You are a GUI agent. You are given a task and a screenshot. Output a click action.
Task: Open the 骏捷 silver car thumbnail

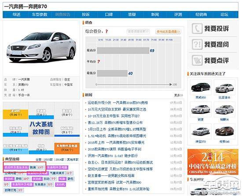201,109
